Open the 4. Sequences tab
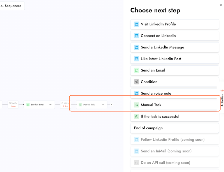 tap(12, 6)
